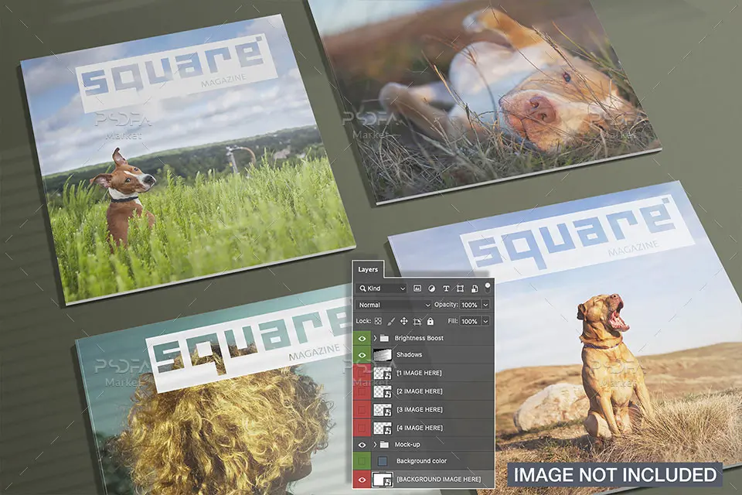Click Background color layer swatch thumbnail
Image resolution: width=742 pixels, height=495 pixels.
click(383, 461)
